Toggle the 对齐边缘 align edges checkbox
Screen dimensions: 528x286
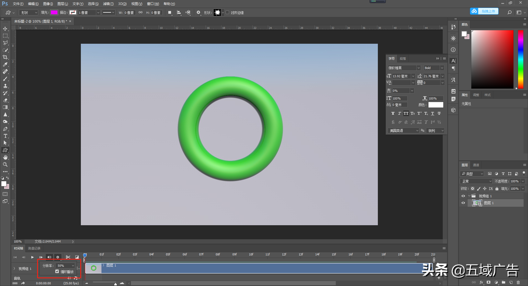pos(227,12)
